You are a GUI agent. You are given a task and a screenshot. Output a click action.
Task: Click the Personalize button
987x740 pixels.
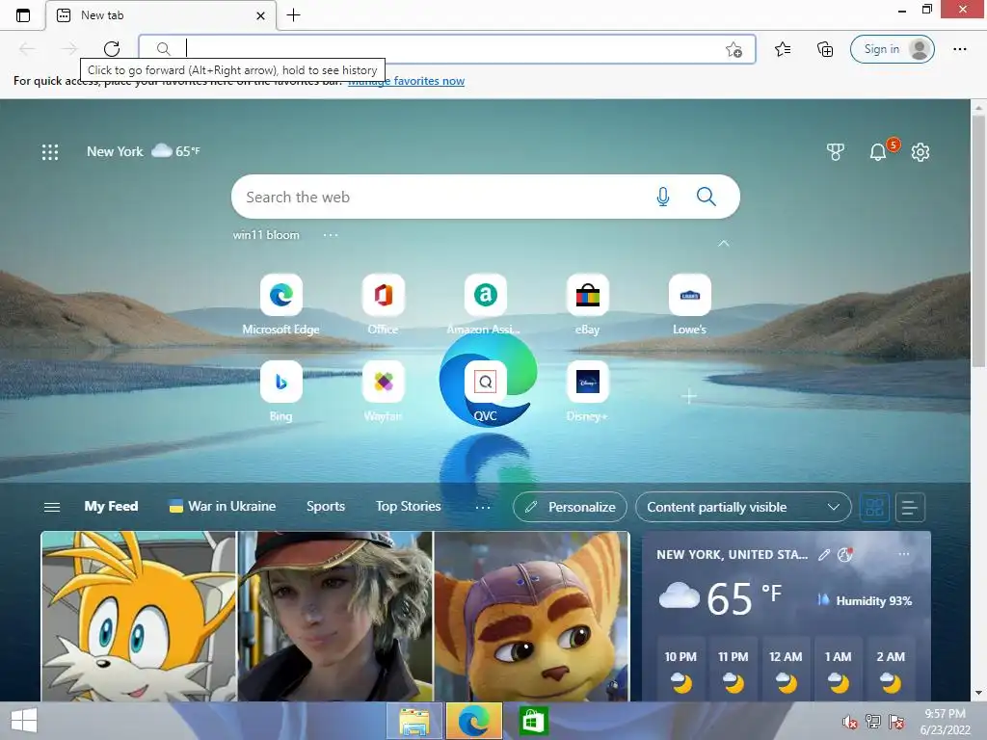tap(570, 507)
